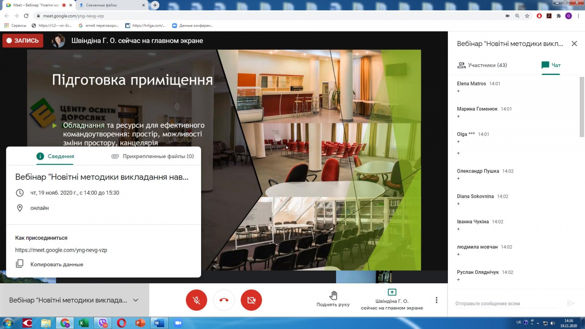Switch to the Чат tab
The width and height of the screenshot is (585, 329).
point(551,65)
